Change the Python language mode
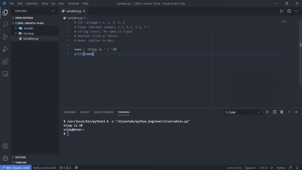This screenshot has width=302, height=170. click(281, 168)
